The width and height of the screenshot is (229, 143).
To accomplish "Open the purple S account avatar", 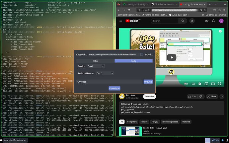I will [x=221, y=21].
